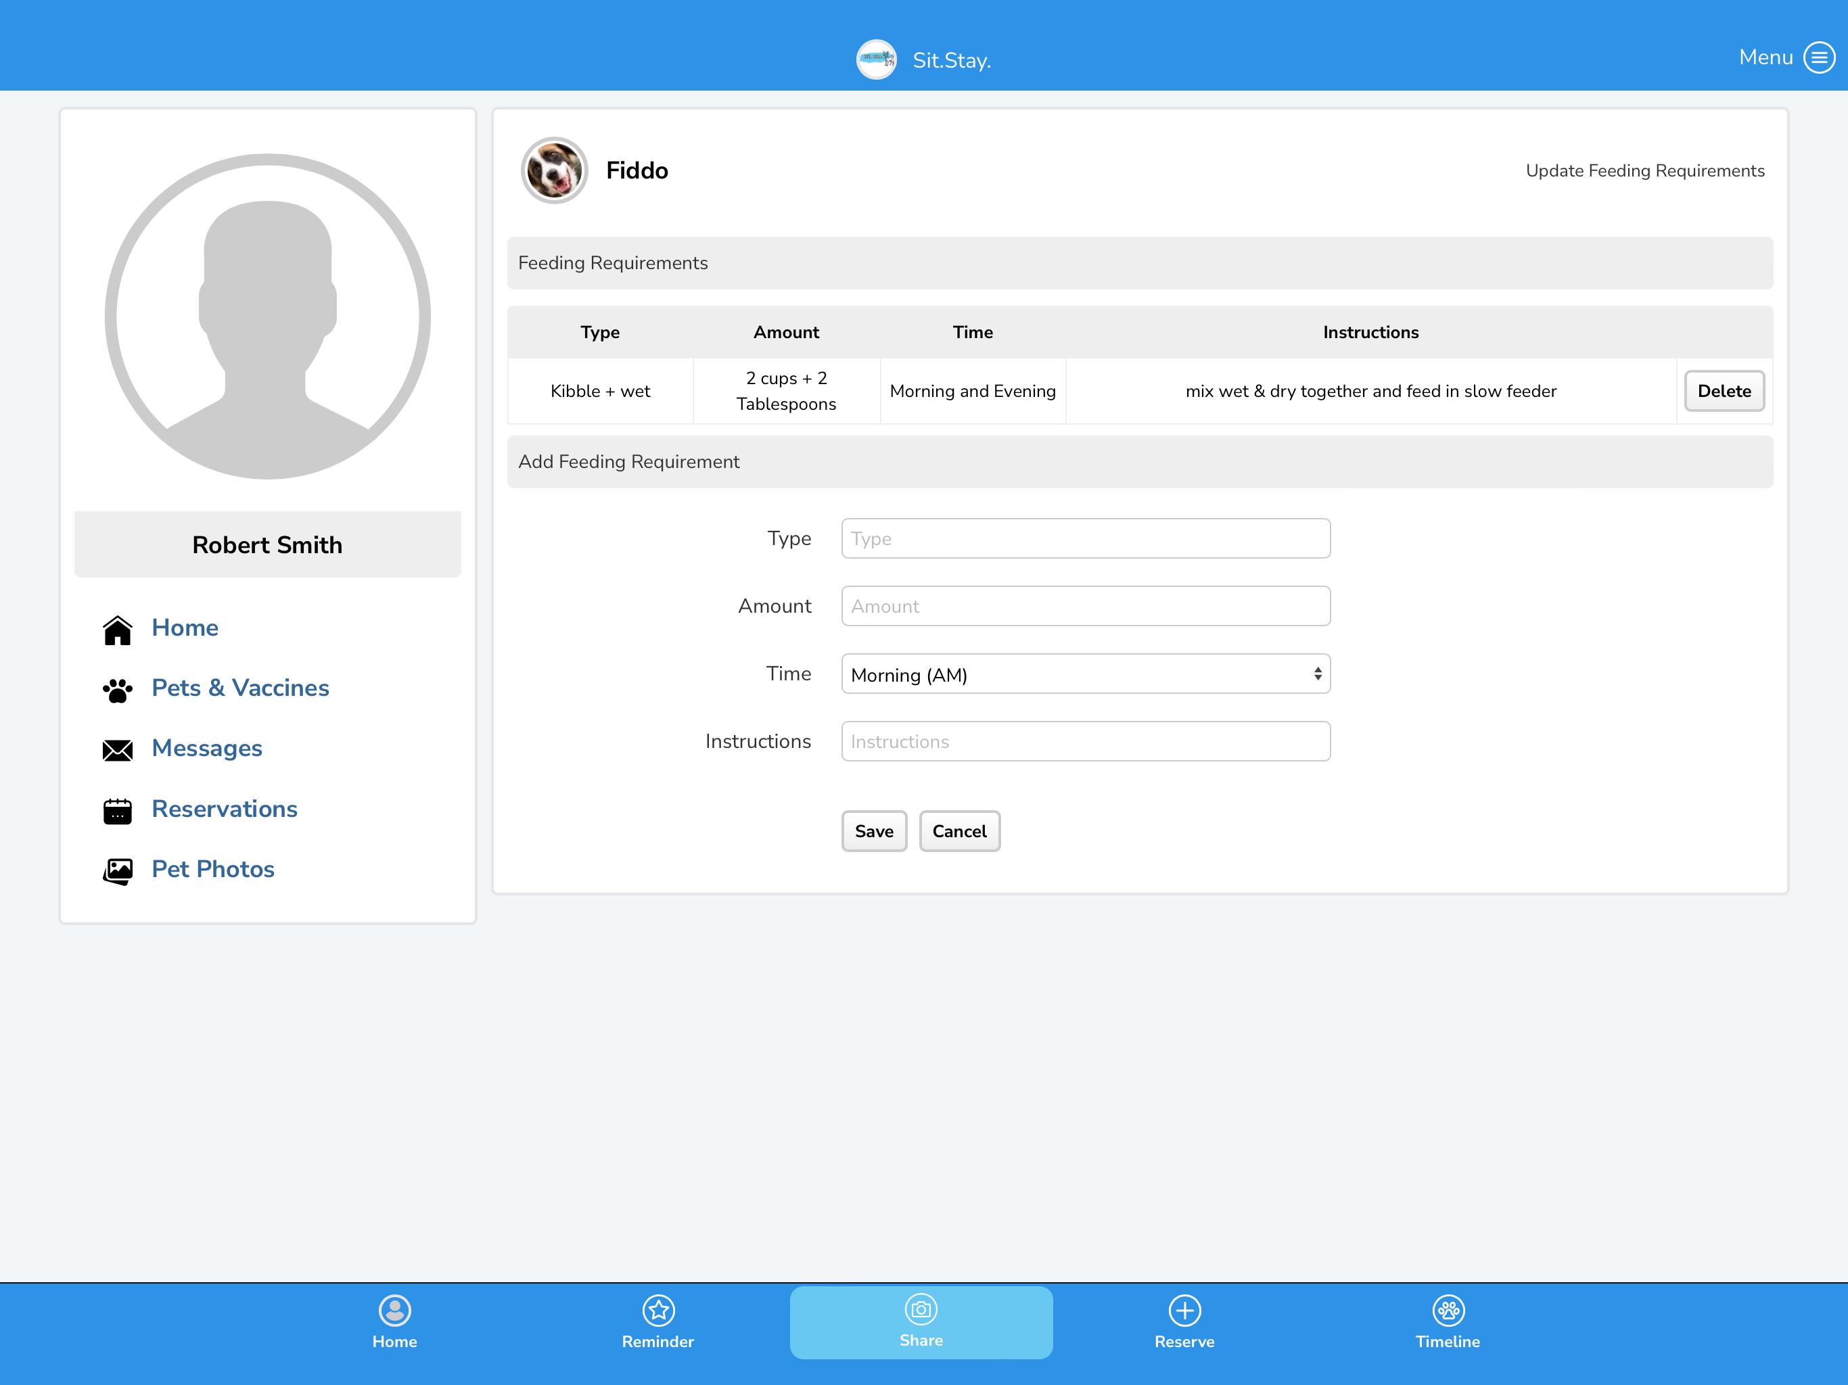Open the hamburger Menu icon
Screen dimensions: 1848x1385
tap(1819, 57)
